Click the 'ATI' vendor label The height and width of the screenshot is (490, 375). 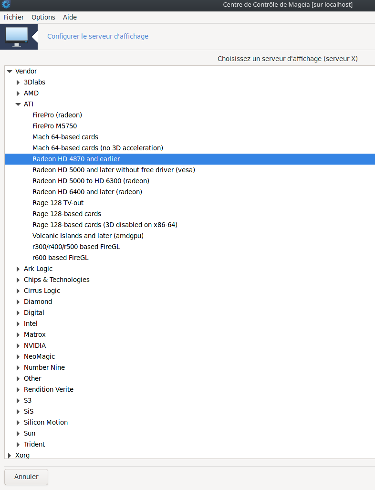click(29, 104)
